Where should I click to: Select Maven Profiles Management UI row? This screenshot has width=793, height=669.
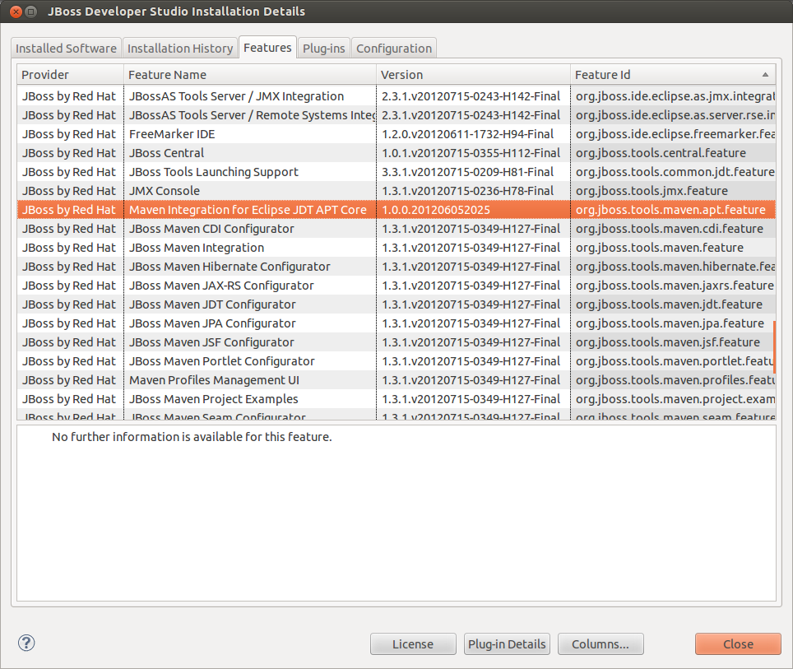(x=396, y=380)
